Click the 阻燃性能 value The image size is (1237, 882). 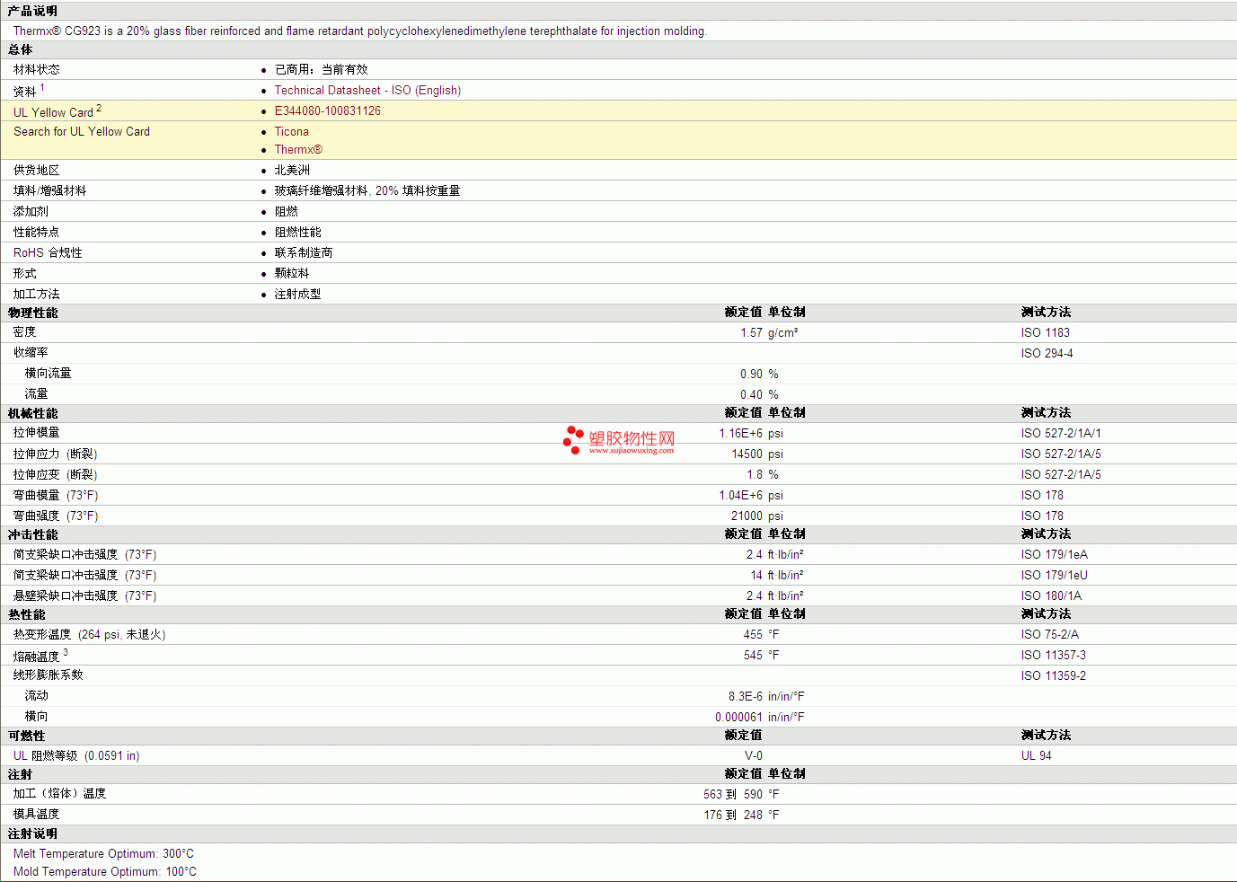point(298,233)
